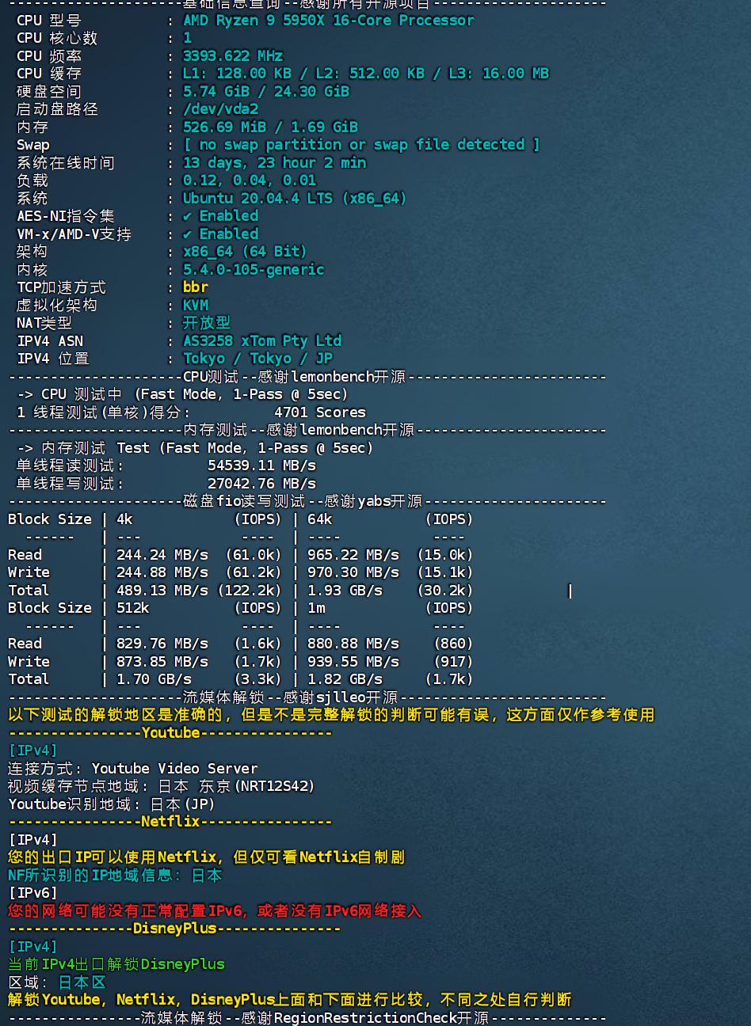Click the yellow Youtube section header

coord(170,733)
